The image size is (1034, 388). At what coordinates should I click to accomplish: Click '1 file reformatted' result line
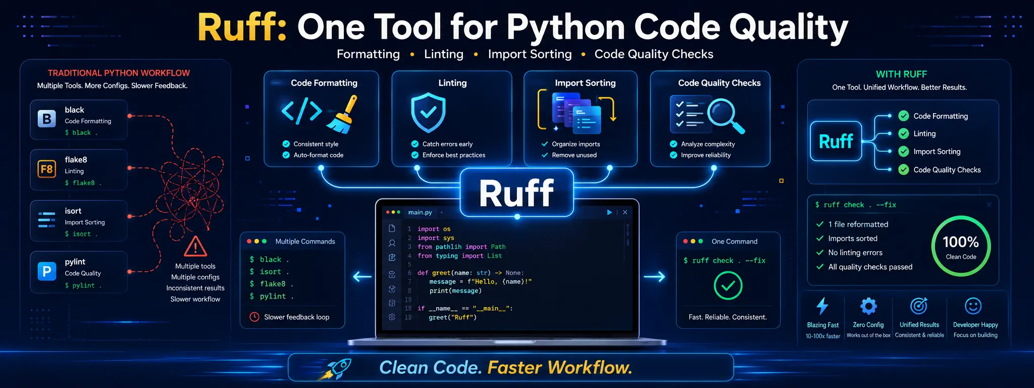[x=852, y=224]
